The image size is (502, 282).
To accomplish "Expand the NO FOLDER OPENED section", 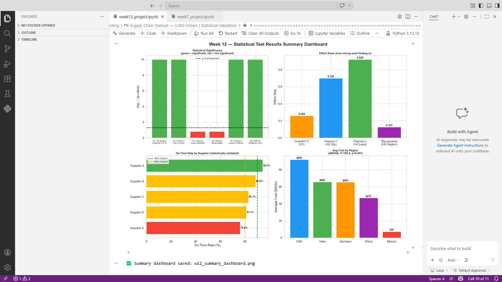I will tap(61, 25).
